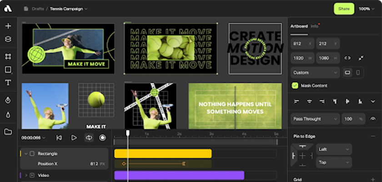
Task: Toggle center pin in pin widget
Action: click(x=302, y=156)
